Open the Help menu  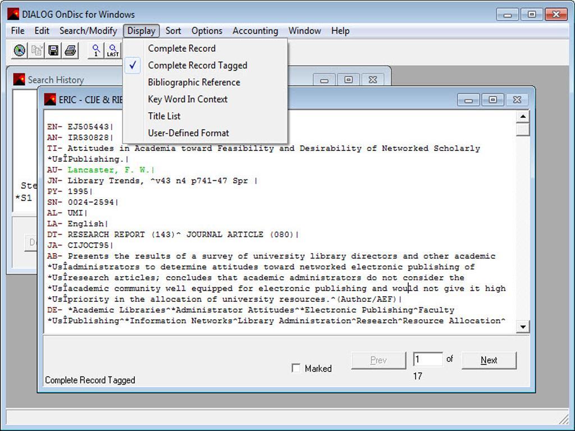(340, 31)
